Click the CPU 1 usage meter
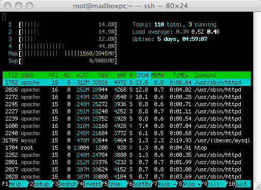The height and width of the screenshot is (190, 261). point(68,25)
